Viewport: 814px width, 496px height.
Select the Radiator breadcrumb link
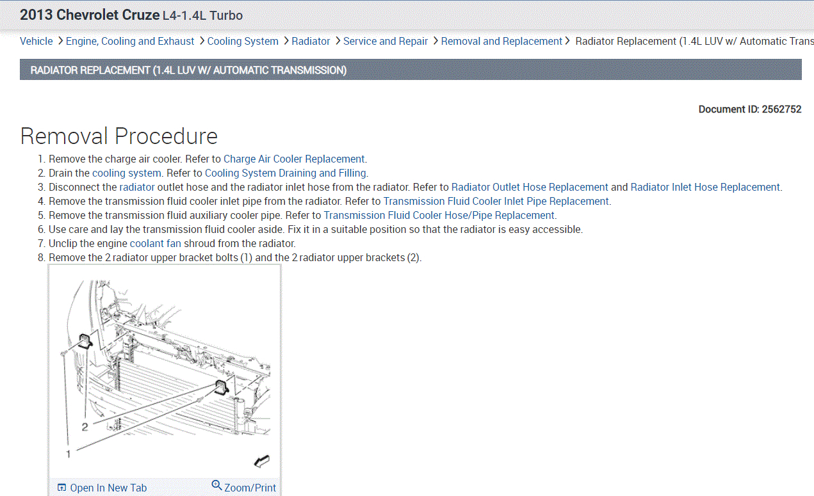click(311, 41)
